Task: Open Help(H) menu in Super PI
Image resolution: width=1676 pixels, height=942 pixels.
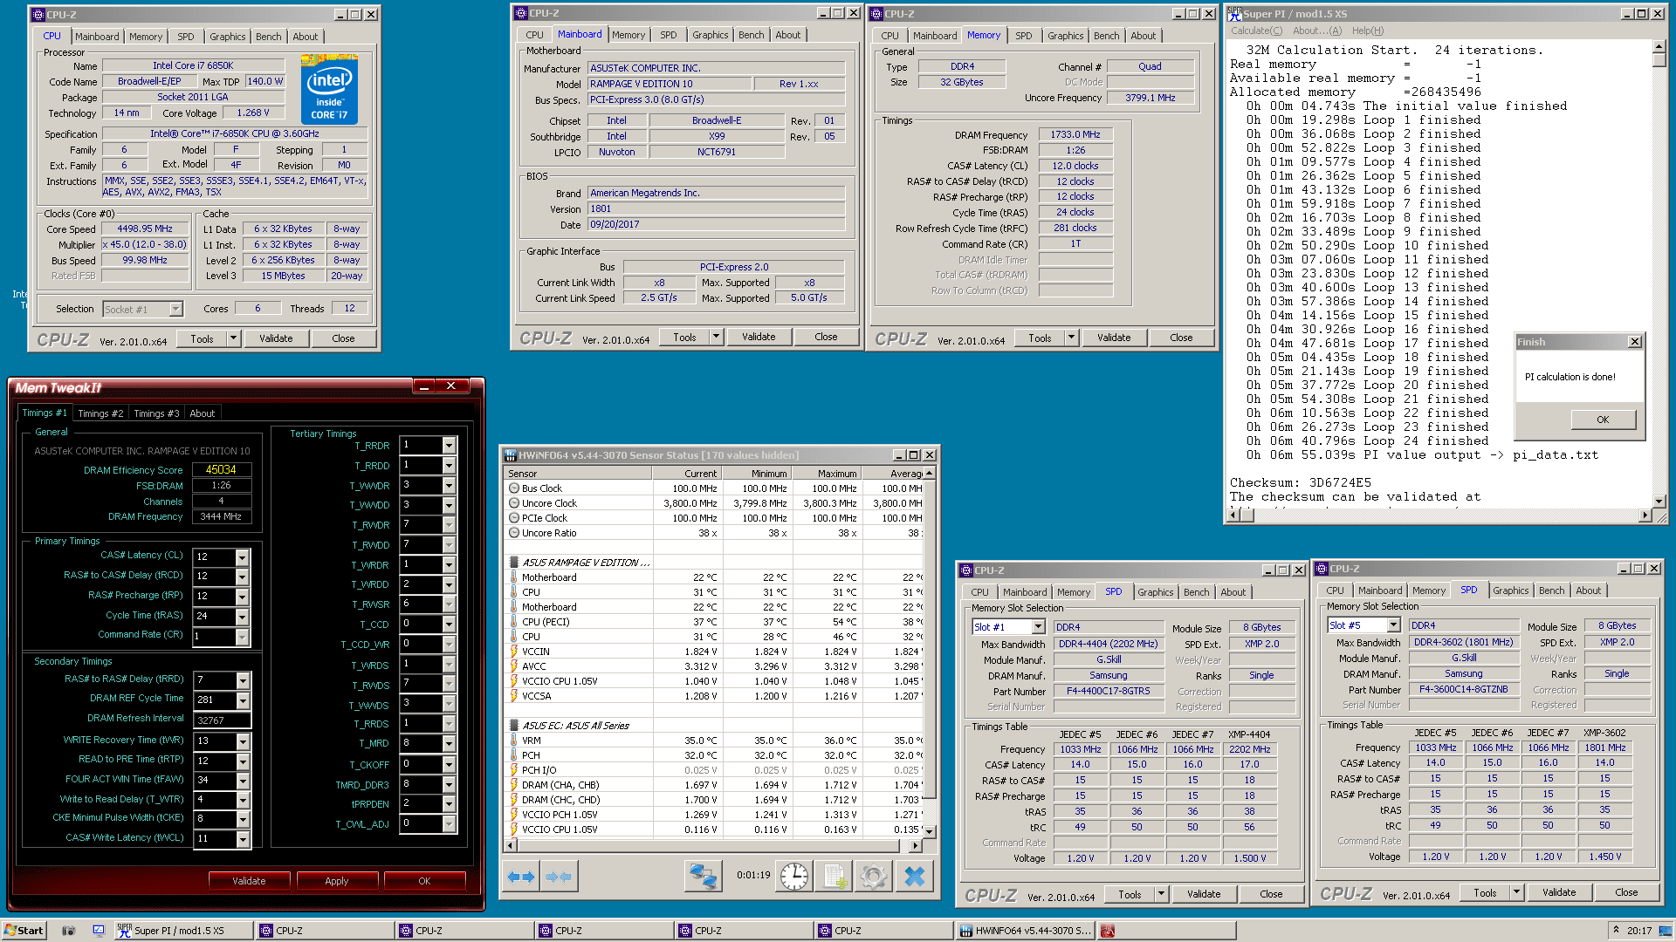Action: pyautogui.click(x=1368, y=31)
